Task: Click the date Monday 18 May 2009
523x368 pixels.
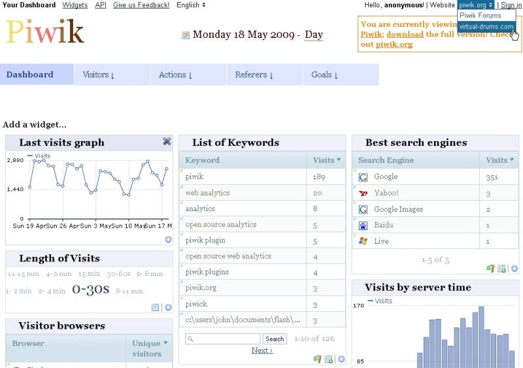Action: click(x=243, y=35)
